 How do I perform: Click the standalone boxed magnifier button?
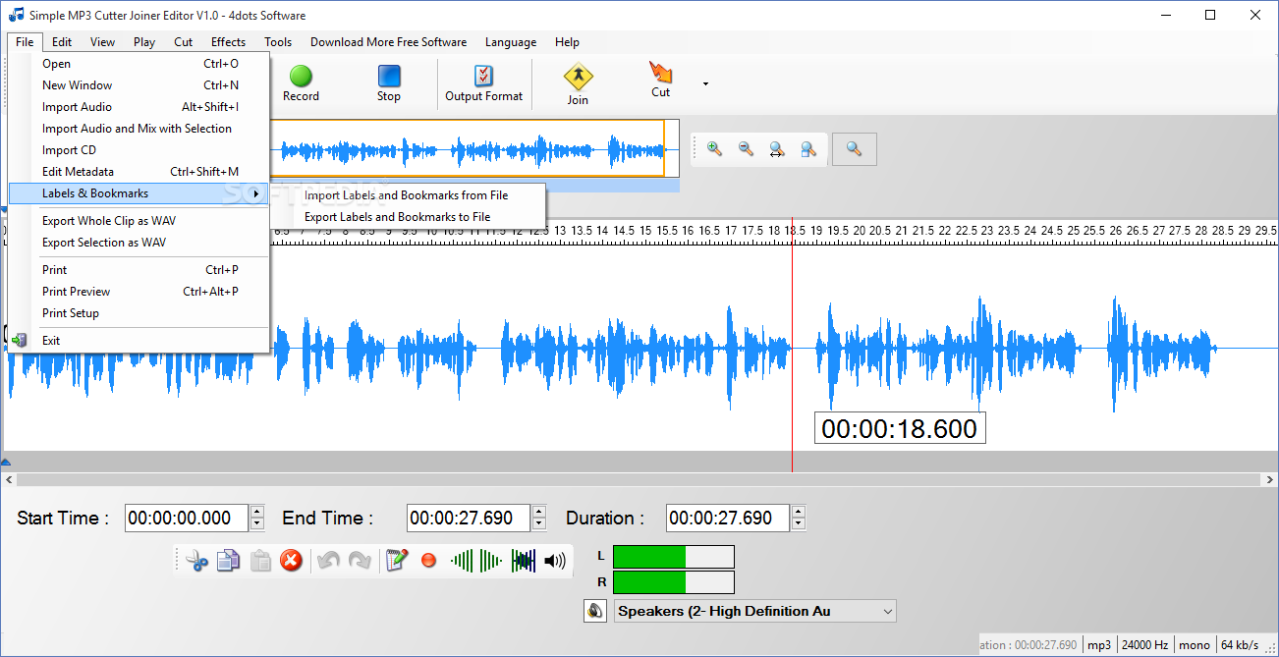[x=854, y=149]
